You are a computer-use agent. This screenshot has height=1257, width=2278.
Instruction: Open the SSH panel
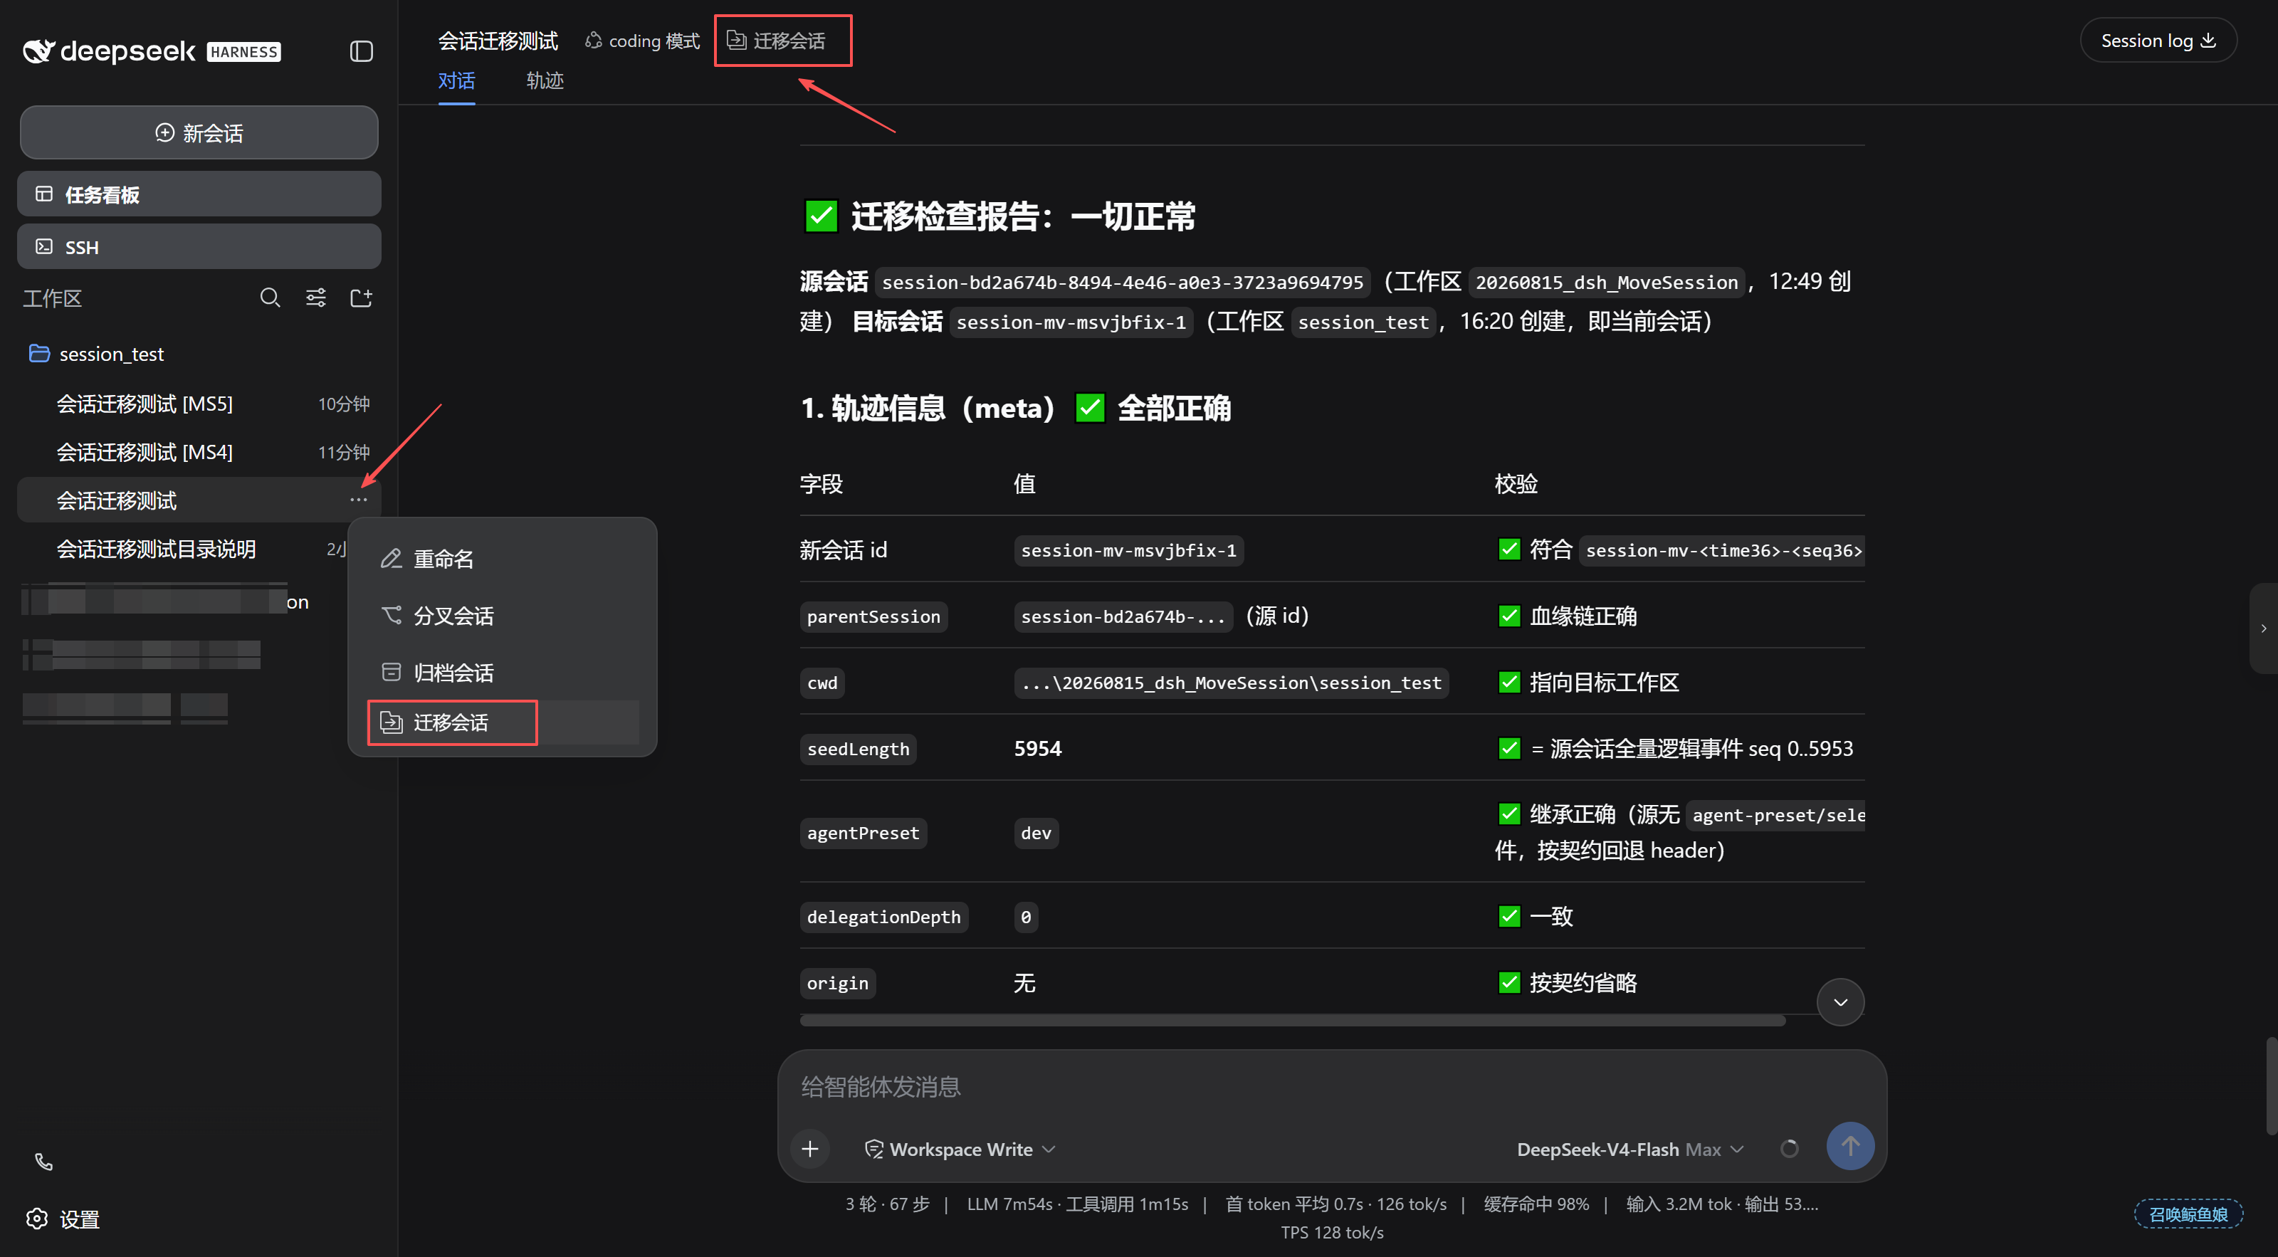click(199, 246)
